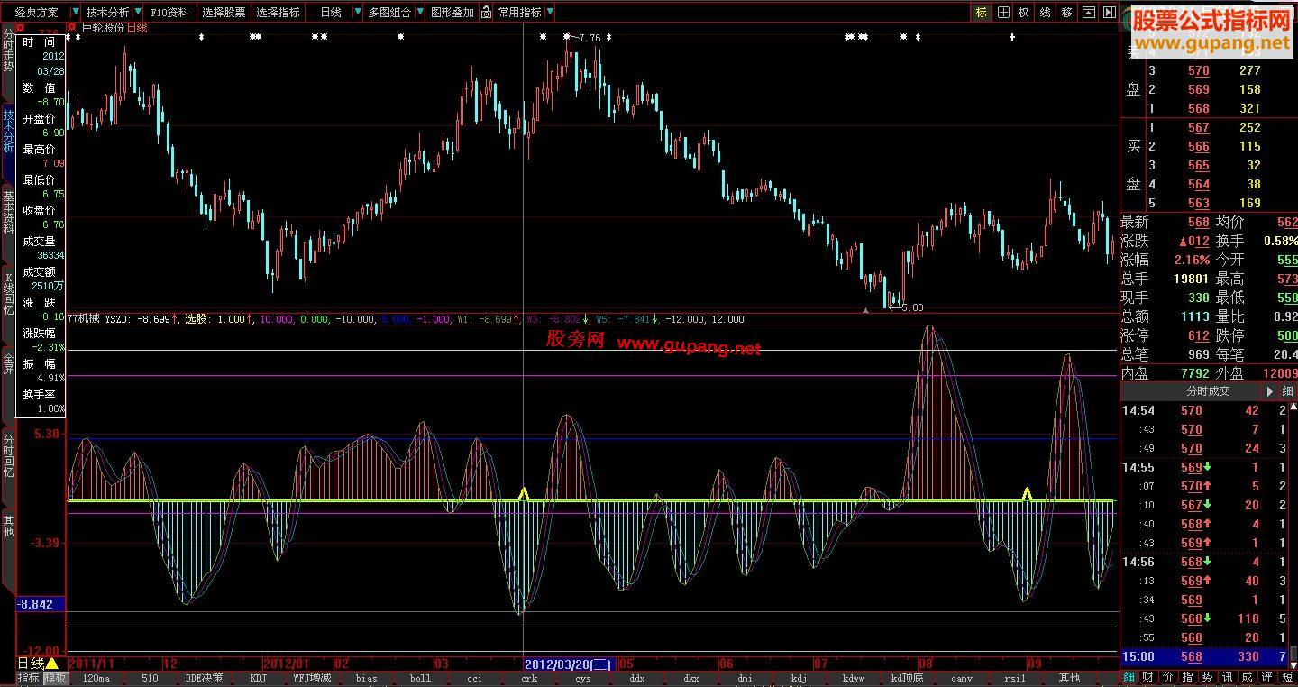1298x687 pixels.
Task: Click the 移 move toolbar icon
Action: click(1067, 13)
